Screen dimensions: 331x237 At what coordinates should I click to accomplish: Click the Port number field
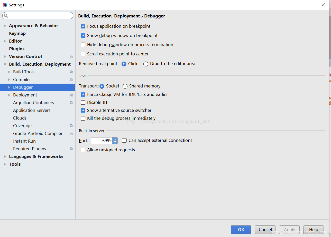102,141
